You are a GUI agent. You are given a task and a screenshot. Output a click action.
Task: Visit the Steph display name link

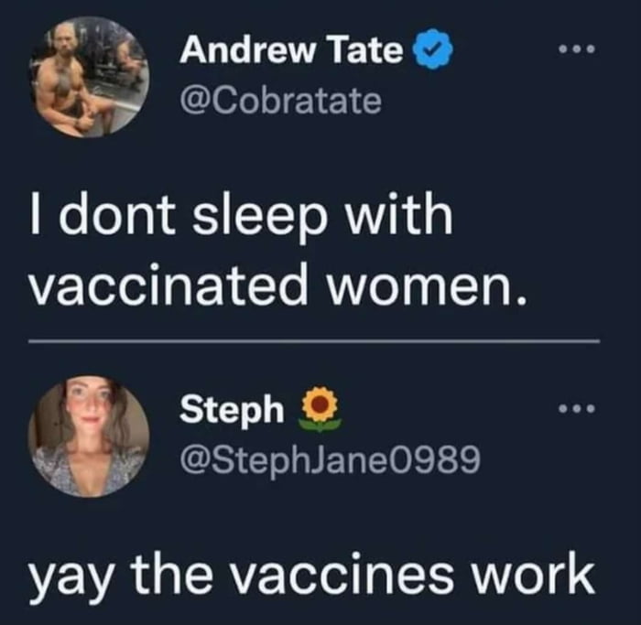click(232, 409)
